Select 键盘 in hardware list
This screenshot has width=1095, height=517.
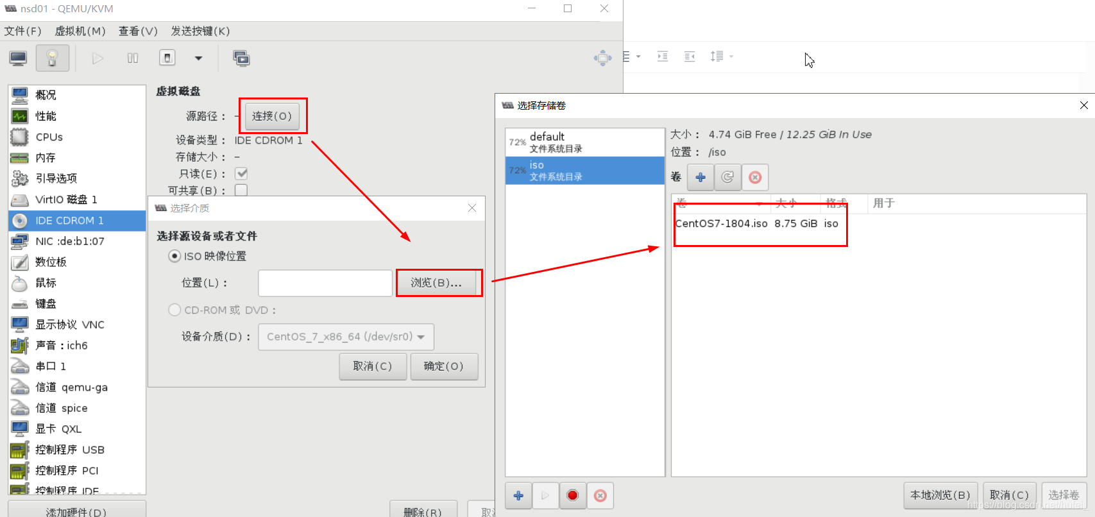tap(77, 303)
